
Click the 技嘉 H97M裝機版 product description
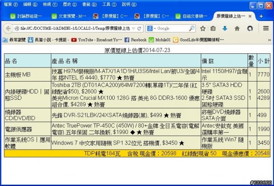125,75
